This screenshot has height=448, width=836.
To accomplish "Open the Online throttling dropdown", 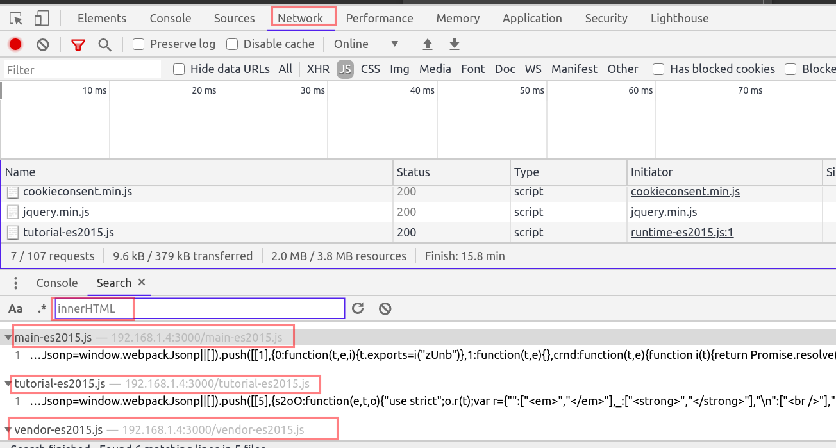I will [x=367, y=44].
